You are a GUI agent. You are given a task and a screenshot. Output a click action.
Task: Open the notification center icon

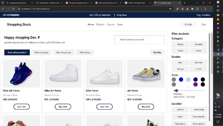(218, 122)
